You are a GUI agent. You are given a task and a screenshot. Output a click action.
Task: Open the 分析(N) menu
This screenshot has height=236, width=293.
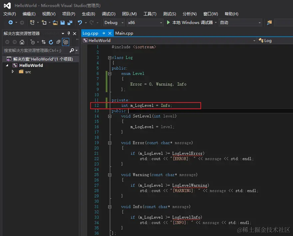click(x=189, y=14)
